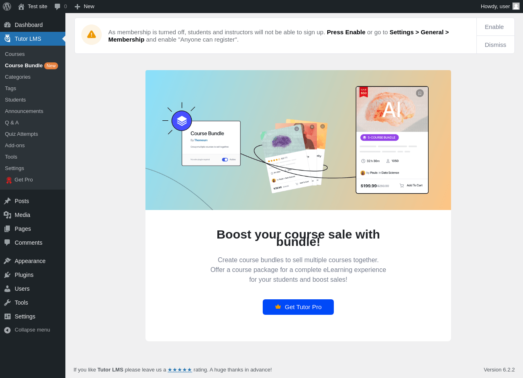This screenshot has width=523, height=378.
Task: Click the Plugins plug icon
Action: point(7,275)
